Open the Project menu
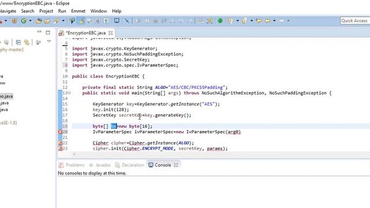This screenshot has width=370, height=208. (x=46, y=11)
